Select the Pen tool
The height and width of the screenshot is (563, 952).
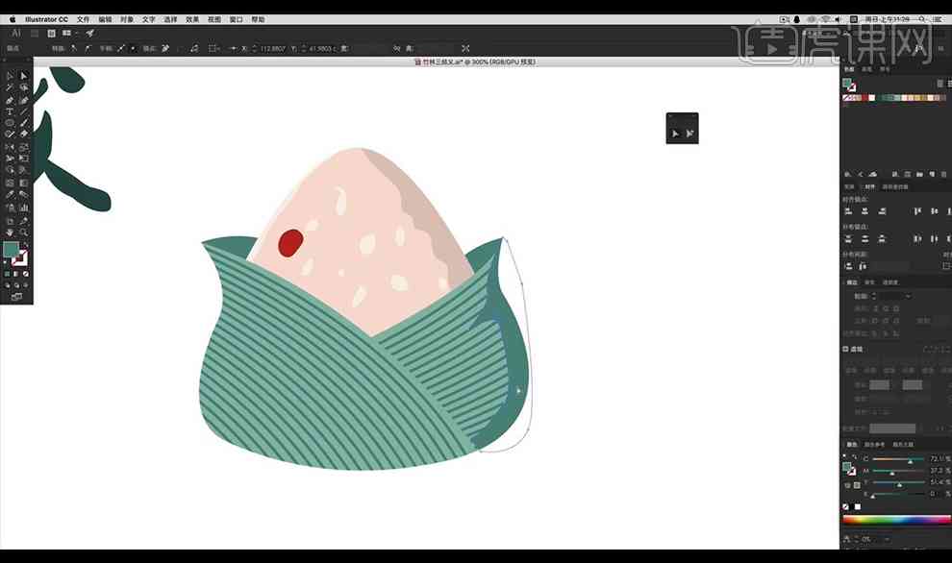(x=9, y=100)
